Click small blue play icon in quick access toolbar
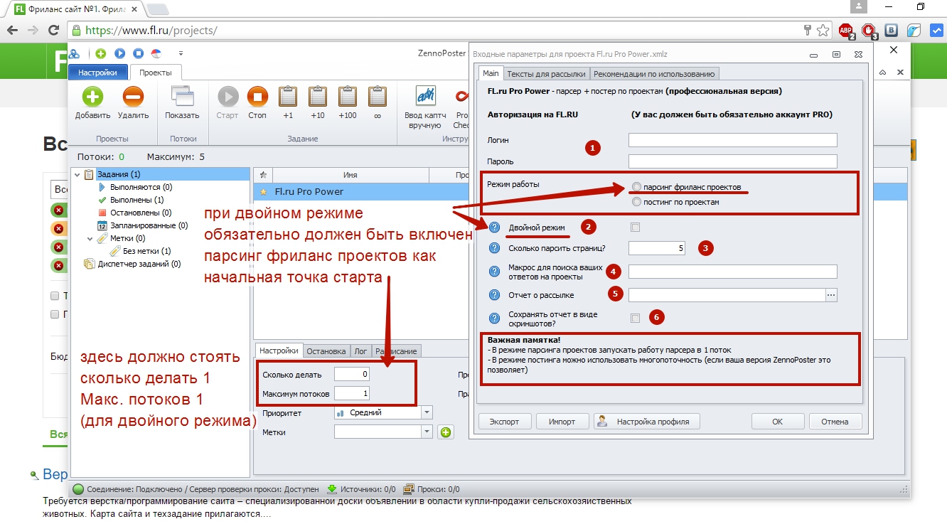Screen dimensions: 947x524 click(120, 53)
